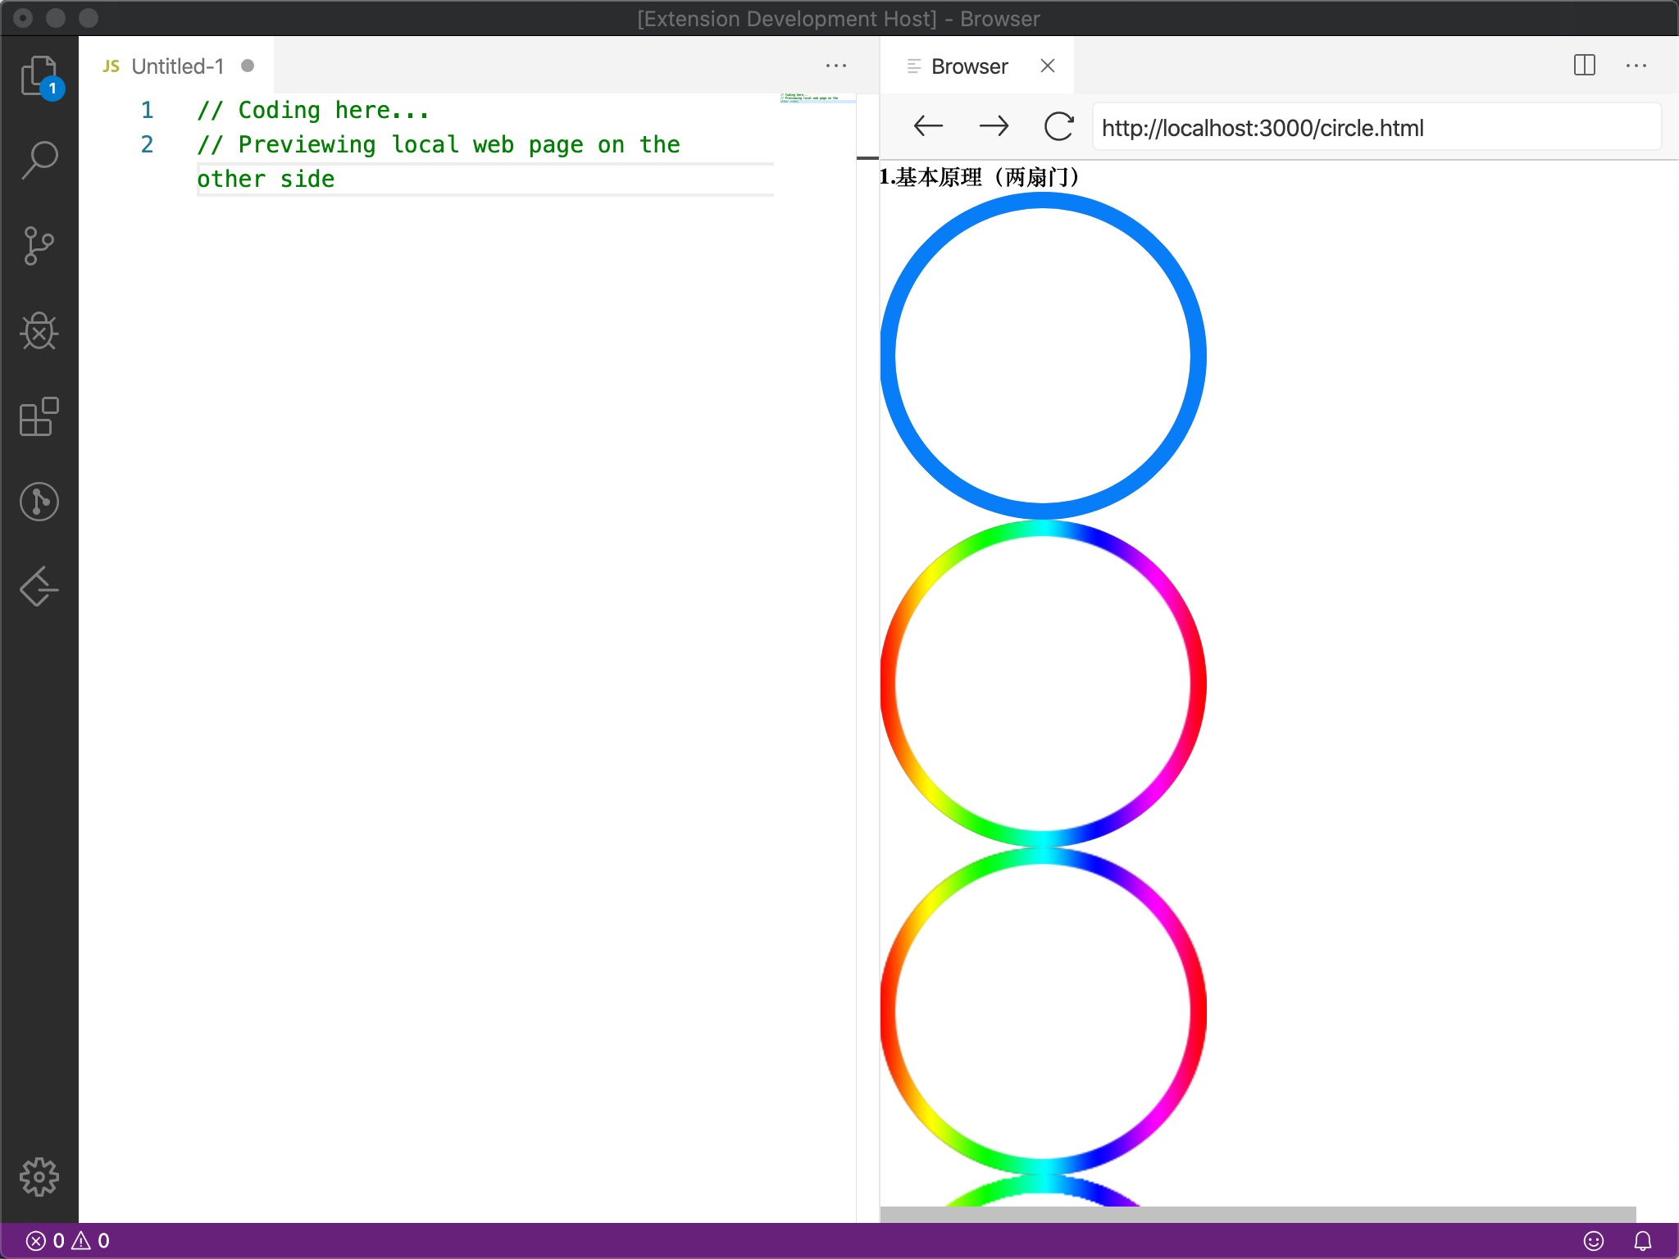Open the Search view icon
This screenshot has width=1679, height=1259.
pos(39,161)
